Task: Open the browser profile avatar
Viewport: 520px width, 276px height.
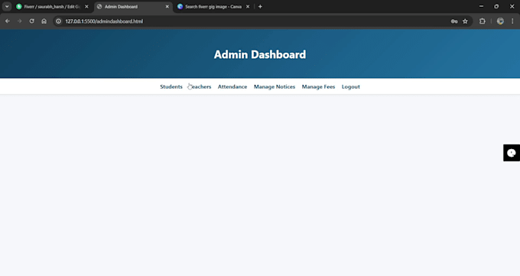Action: (500, 21)
